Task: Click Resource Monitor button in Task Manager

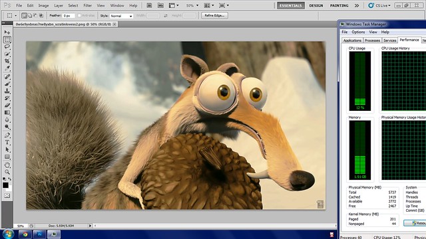Action: pyautogui.click(x=415, y=223)
